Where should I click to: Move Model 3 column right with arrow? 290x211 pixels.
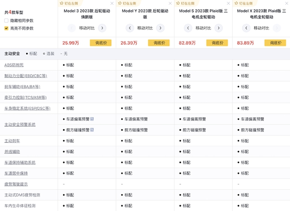[102, 28]
